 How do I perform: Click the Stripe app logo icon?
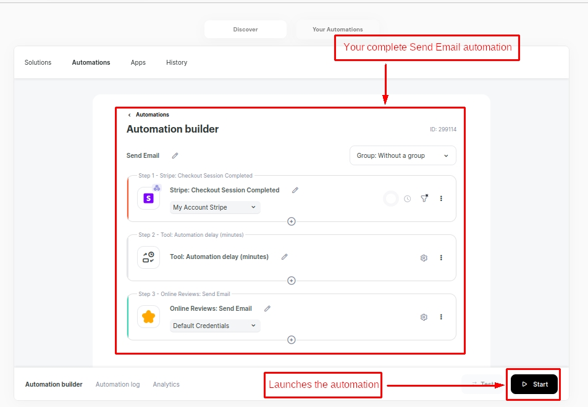[x=148, y=199]
